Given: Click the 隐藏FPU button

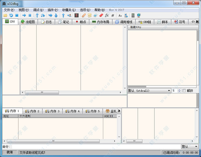Looking at the screenshot, I should tap(163, 27).
